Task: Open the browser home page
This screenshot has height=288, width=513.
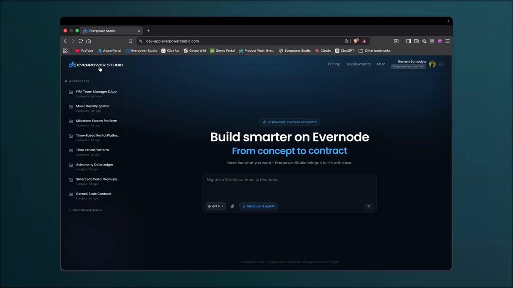Action: 88,41
